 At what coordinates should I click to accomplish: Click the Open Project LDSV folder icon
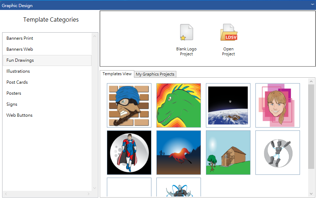[x=229, y=32]
